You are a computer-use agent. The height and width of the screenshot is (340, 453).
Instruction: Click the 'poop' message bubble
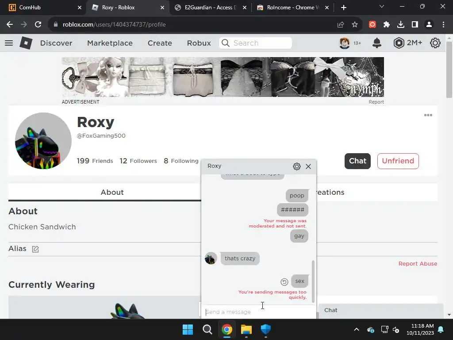click(x=297, y=196)
